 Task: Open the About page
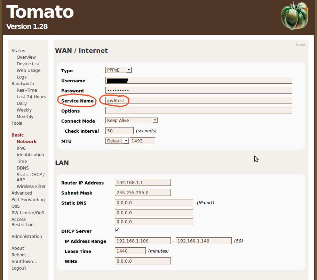tap(18, 248)
